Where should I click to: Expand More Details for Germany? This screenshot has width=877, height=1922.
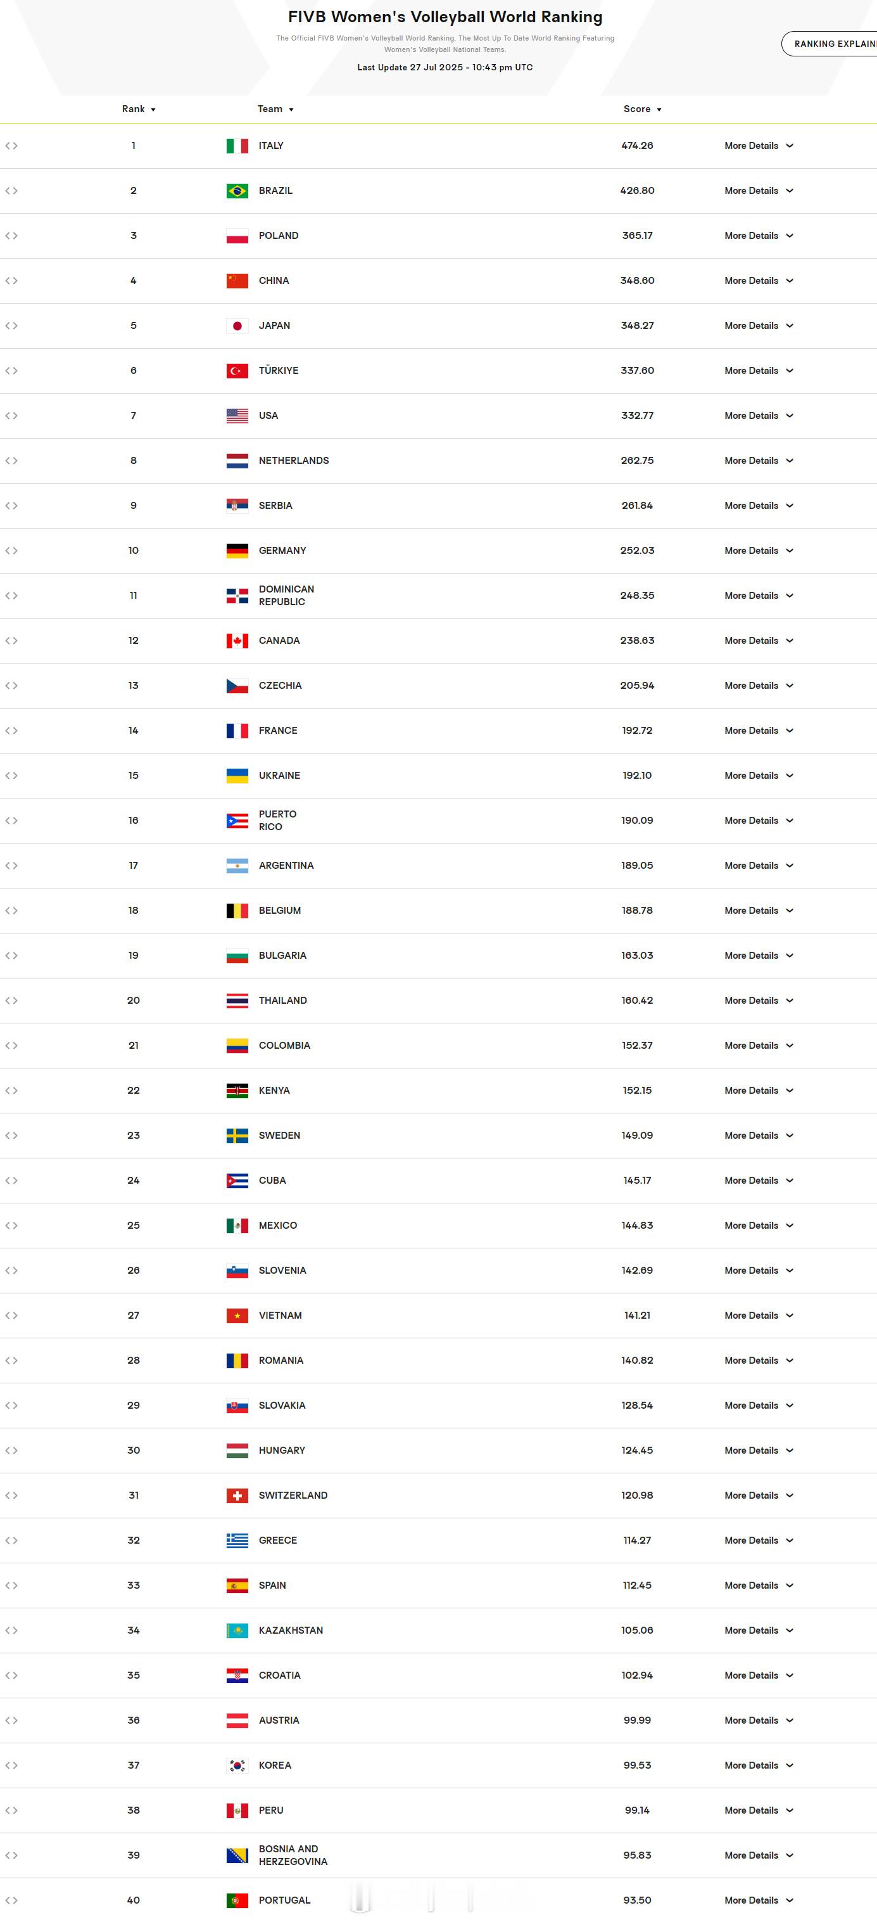click(x=759, y=551)
